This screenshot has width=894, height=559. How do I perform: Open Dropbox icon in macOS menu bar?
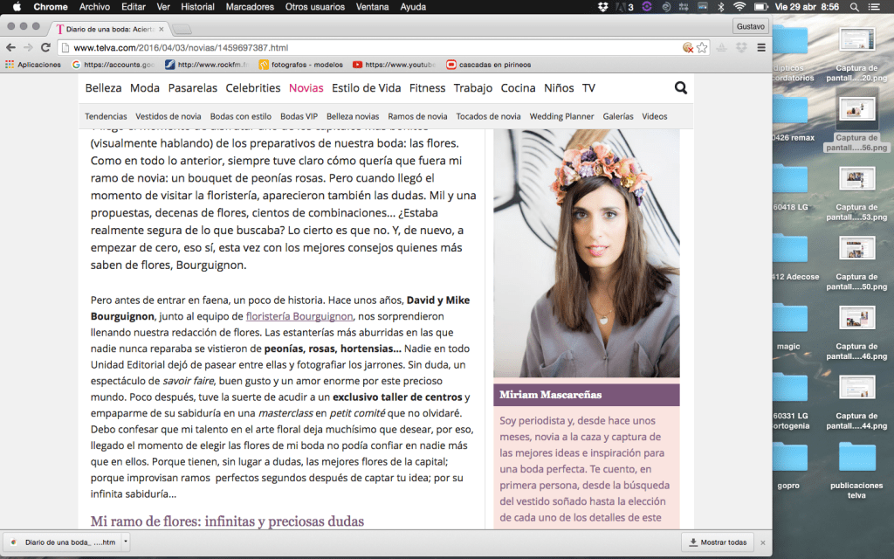(x=604, y=7)
